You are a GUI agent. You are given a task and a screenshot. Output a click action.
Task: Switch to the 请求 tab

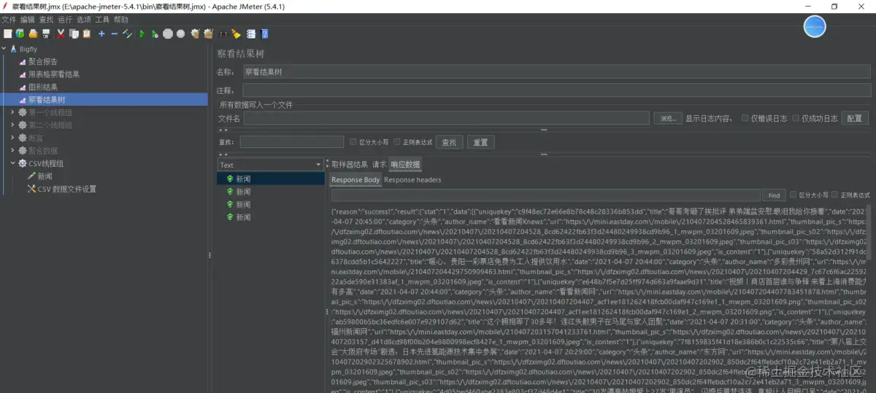point(380,165)
